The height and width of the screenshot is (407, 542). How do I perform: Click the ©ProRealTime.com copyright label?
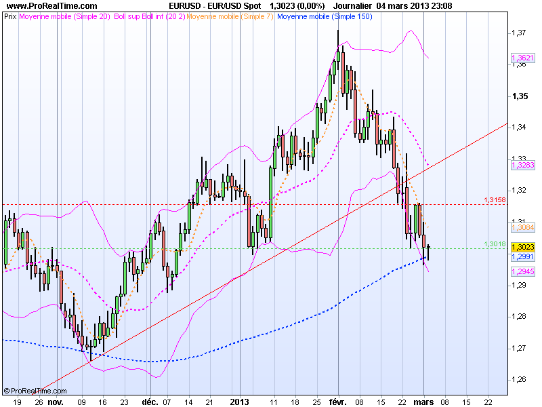tap(35, 391)
